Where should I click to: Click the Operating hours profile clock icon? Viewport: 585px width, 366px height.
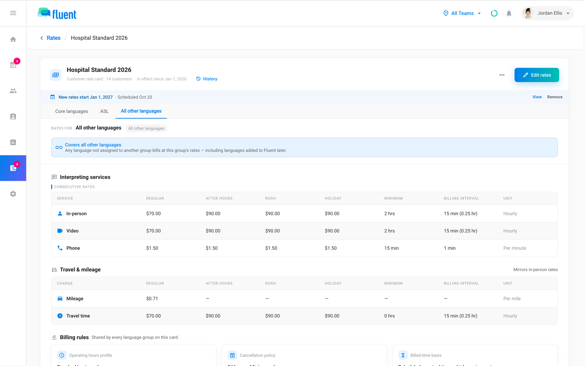[x=62, y=355]
